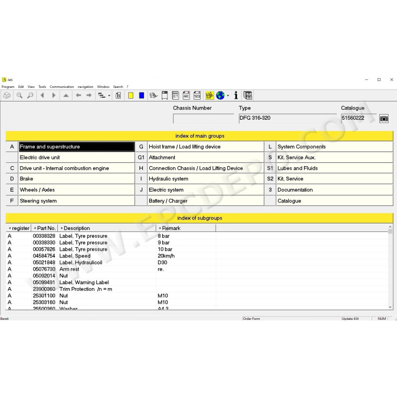Click the globe language icon
Image resolution: width=397 pixels, height=397 pixels.
coord(220,95)
